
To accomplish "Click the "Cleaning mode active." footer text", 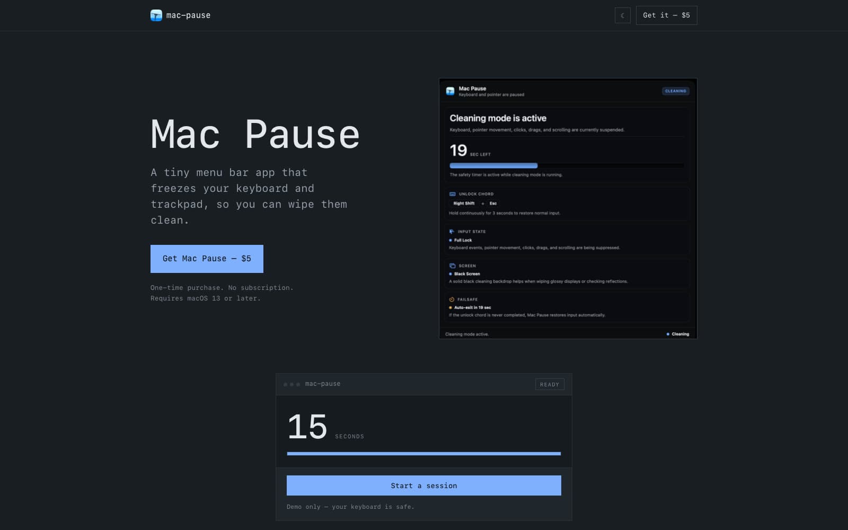I will pyautogui.click(x=467, y=334).
